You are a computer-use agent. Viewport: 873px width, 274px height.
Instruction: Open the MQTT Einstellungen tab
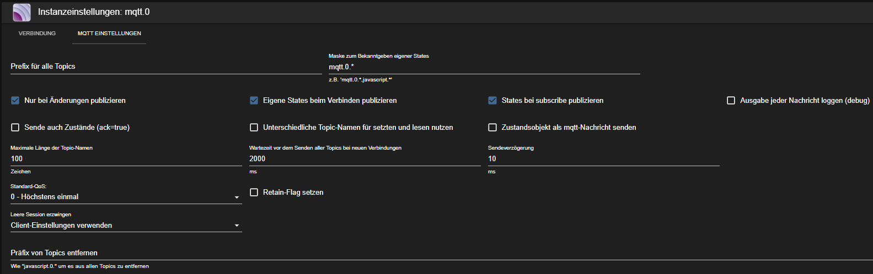[109, 34]
